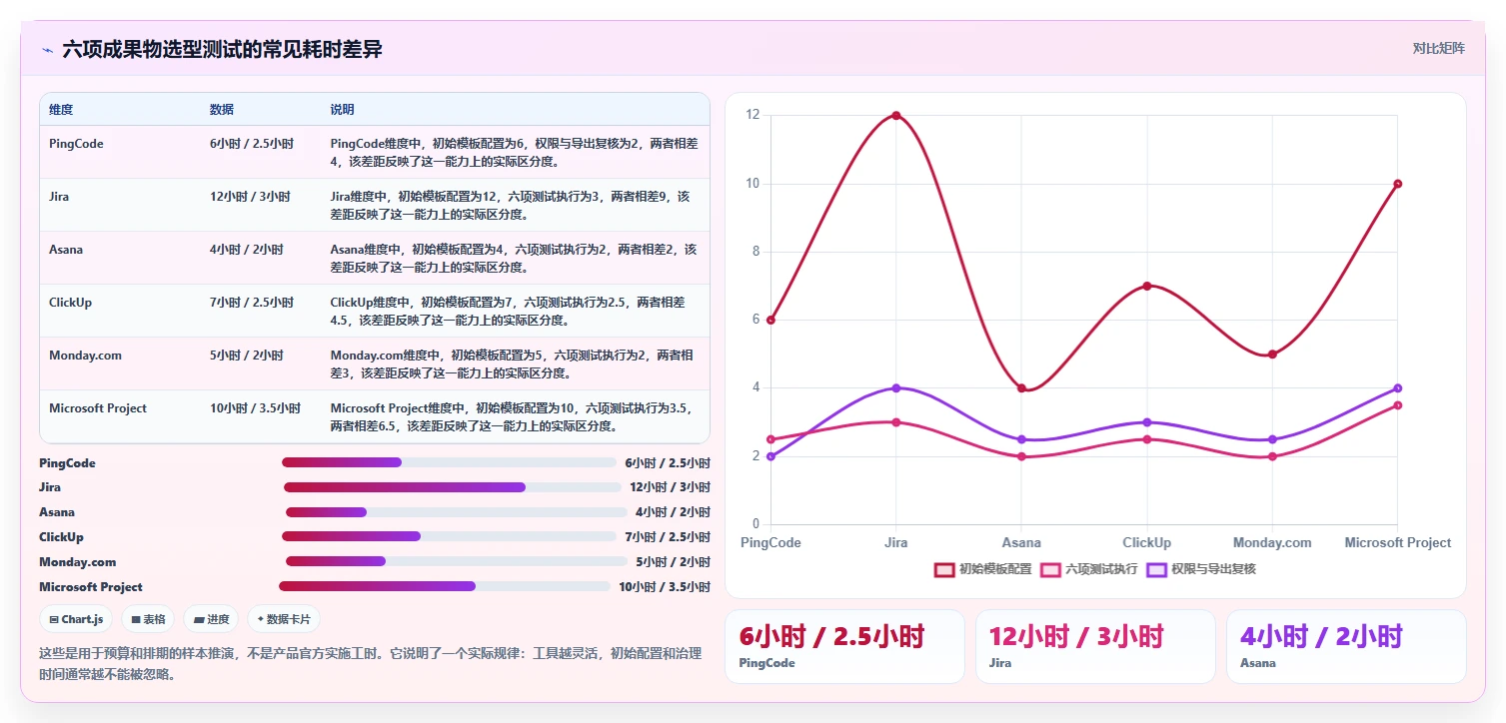Click the ClickUp point at 7 on chart
Image resolution: width=1506 pixels, height=723 pixels.
1147,286
